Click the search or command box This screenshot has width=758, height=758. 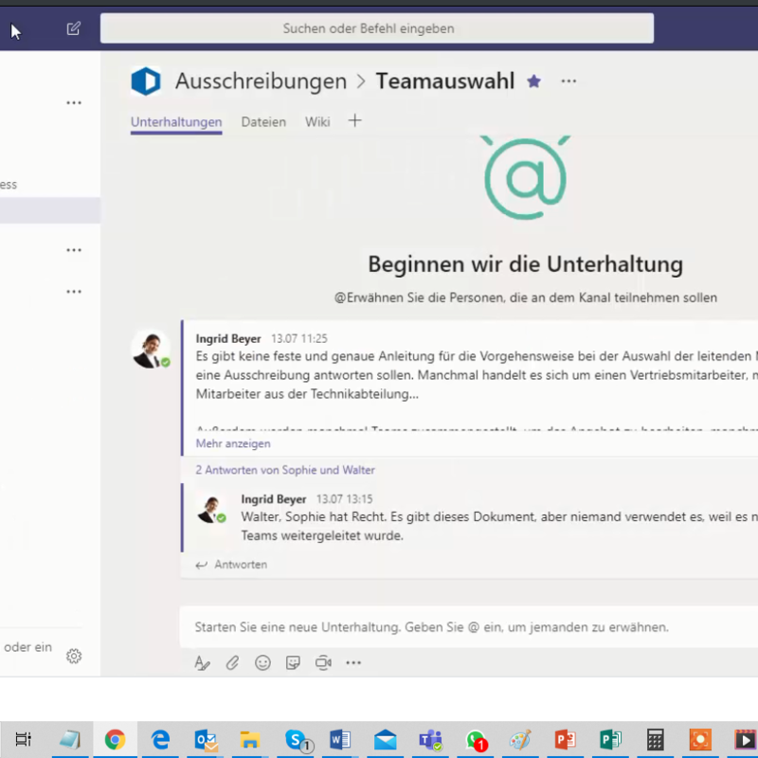click(376, 28)
